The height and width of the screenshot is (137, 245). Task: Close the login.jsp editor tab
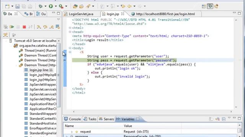123,14
